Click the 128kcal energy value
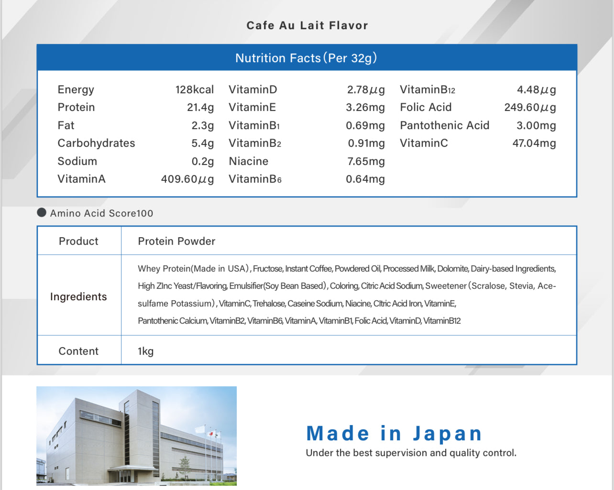 point(194,89)
